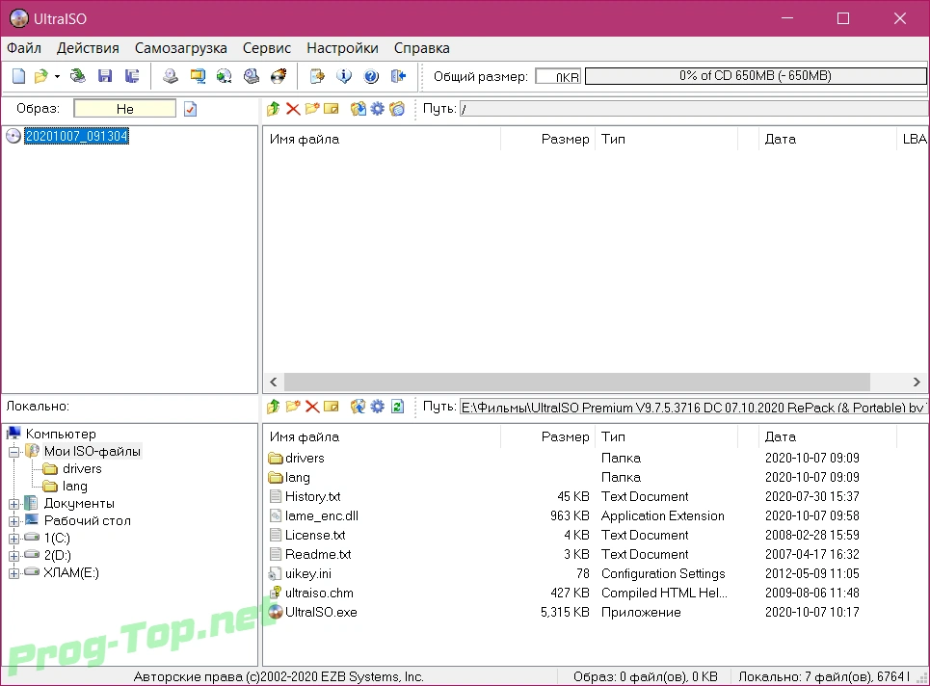Screen dimensions: 930x686
Task: Click the image type field showing 'Не'
Action: point(125,109)
